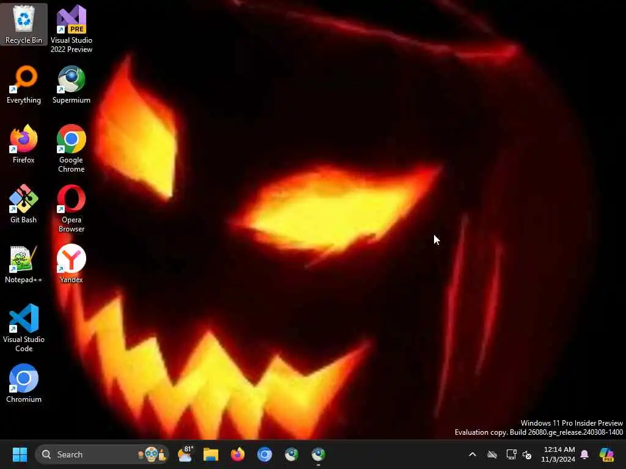Viewport: 626px width, 469px height.
Task: Open the network status tray icon
Action: [511, 454]
